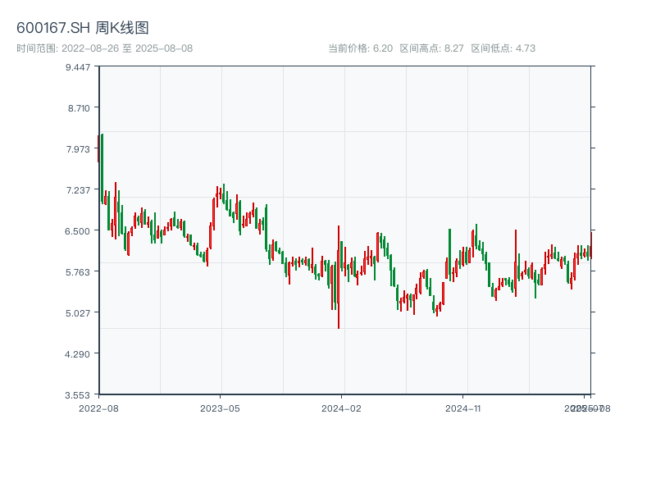The height and width of the screenshot is (492, 656).
Task: Click the 2024-02 x-axis date label
Action: click(x=341, y=408)
